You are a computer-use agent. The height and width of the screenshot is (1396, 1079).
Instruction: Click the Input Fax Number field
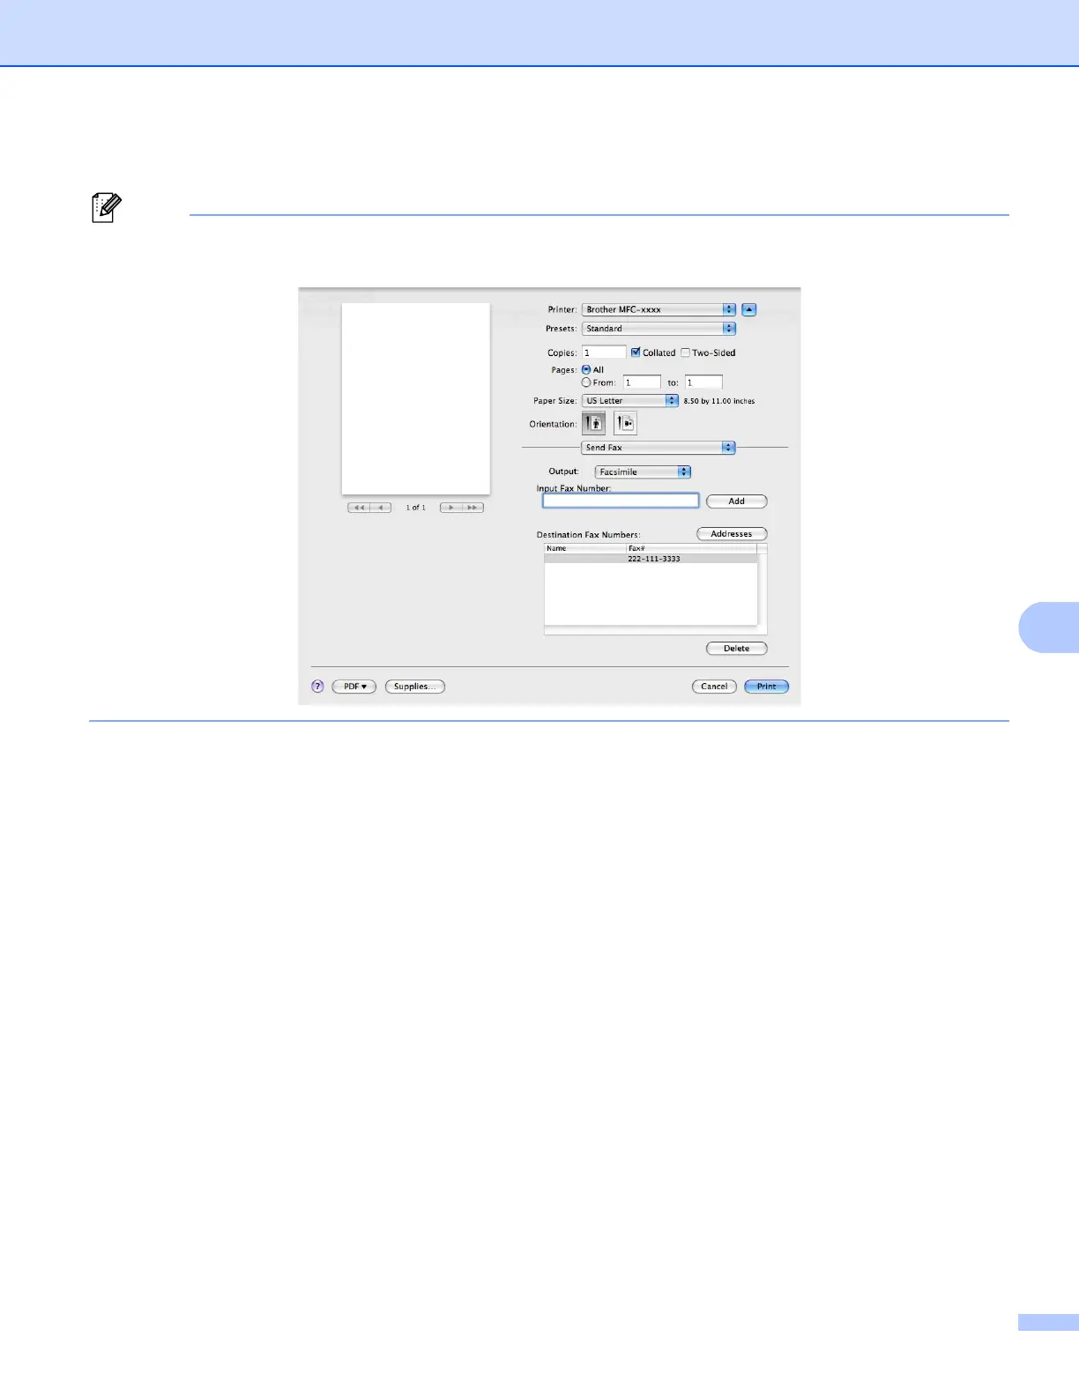click(x=621, y=501)
